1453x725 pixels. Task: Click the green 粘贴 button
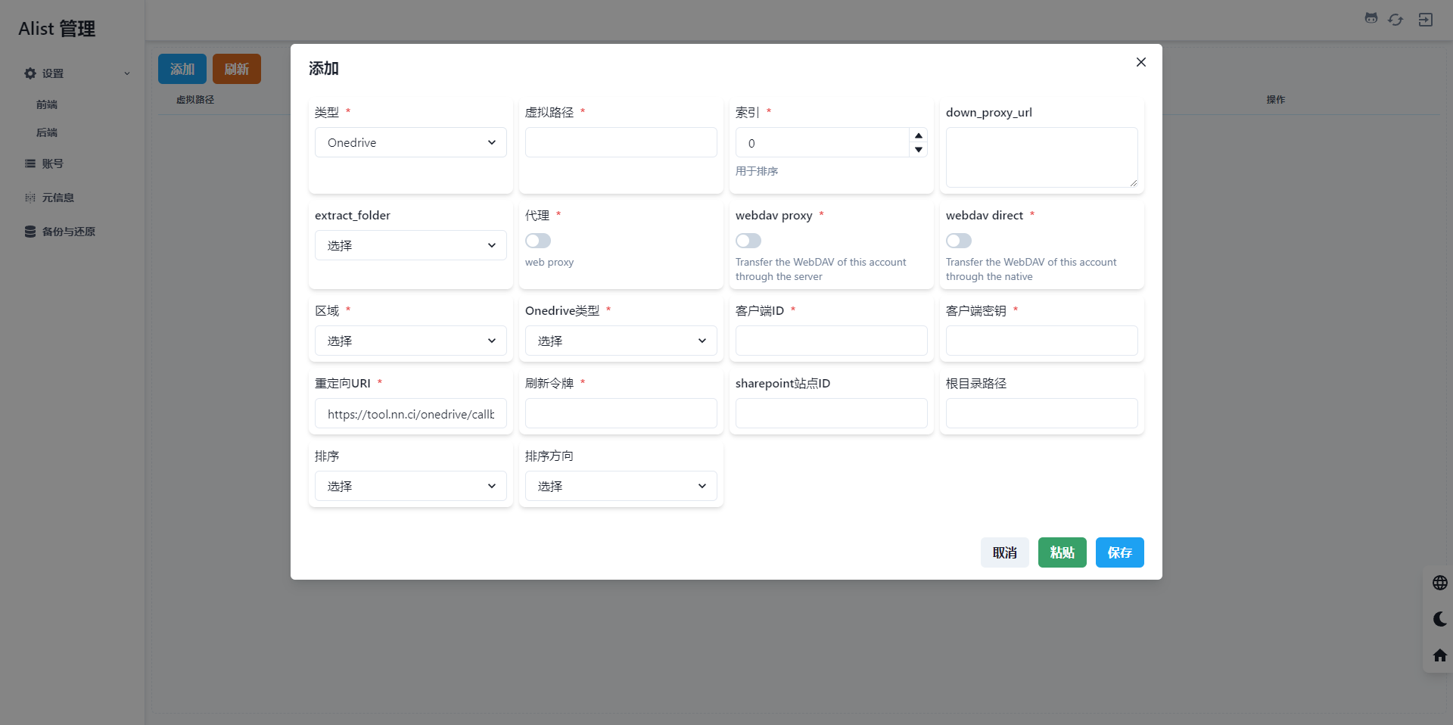click(x=1062, y=552)
